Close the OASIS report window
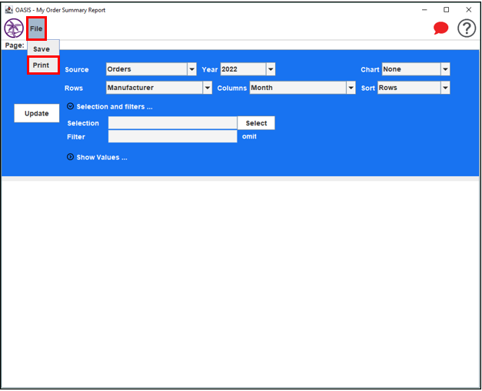Screen dimensions: 482x391 tap(468, 10)
